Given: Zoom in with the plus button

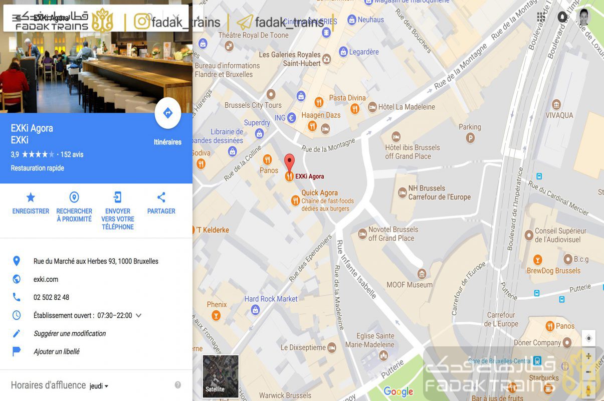Looking at the screenshot, I should click(x=589, y=356).
